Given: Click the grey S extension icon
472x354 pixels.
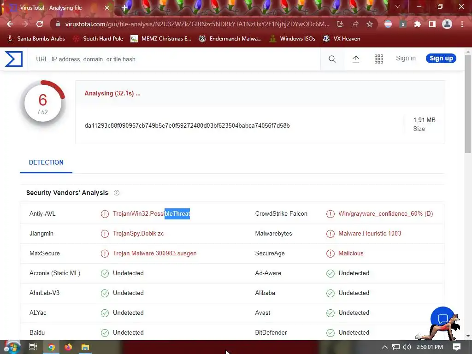Looking at the screenshot, I should coord(403,24).
